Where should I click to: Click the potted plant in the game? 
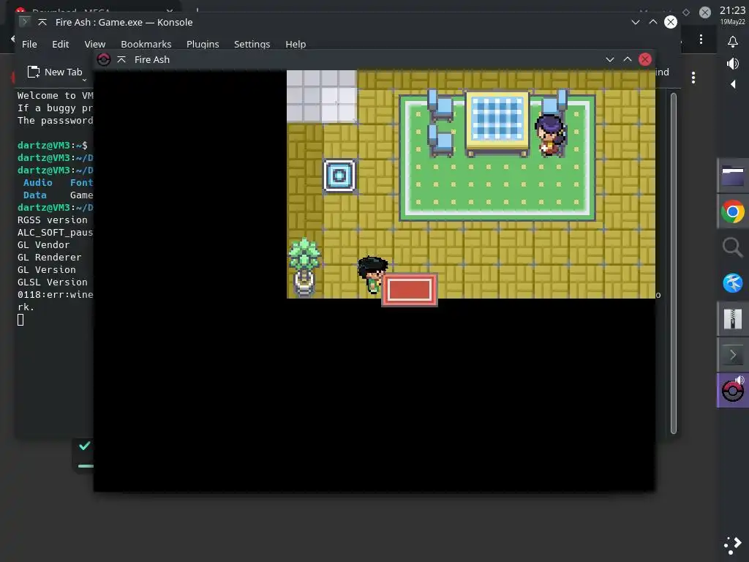[x=304, y=268]
